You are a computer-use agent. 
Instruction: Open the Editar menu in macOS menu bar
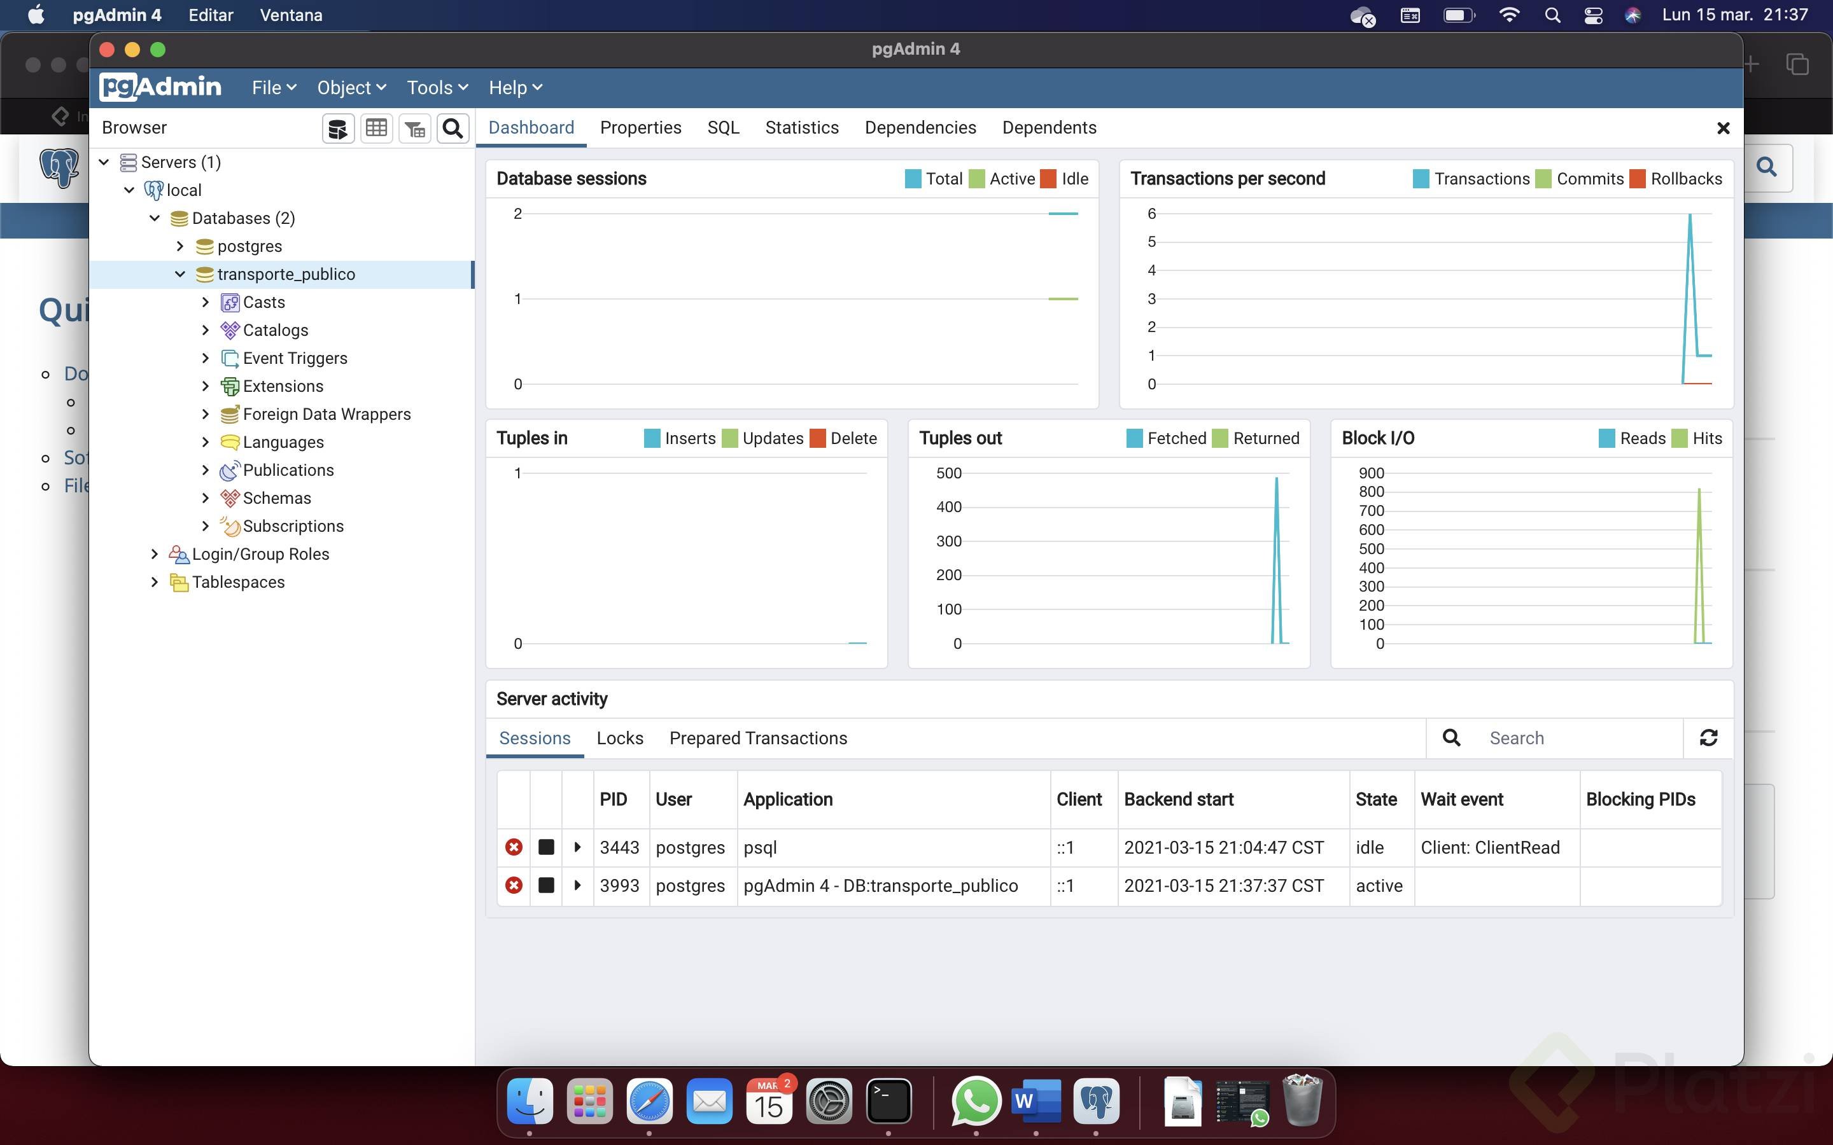click(x=211, y=15)
